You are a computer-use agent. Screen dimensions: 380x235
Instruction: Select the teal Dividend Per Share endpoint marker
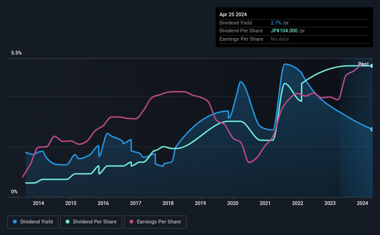[372, 66]
